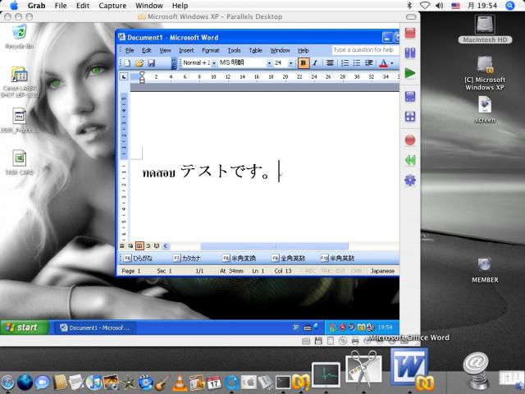The height and width of the screenshot is (394, 525).
Task: Open Word's Insert menu
Action: (186, 50)
